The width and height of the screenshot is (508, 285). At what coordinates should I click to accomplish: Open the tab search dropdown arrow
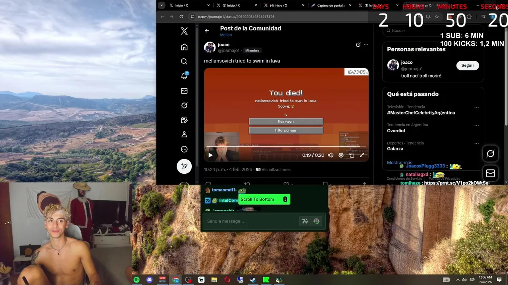pyautogui.click(x=161, y=5)
